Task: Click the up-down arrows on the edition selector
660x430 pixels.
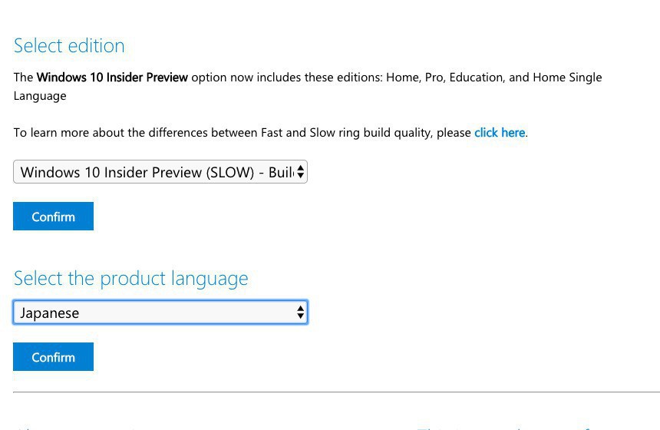Action: click(x=301, y=172)
